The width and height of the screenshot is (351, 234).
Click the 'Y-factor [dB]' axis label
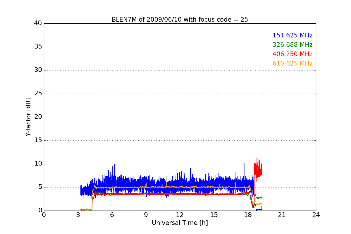28,117
